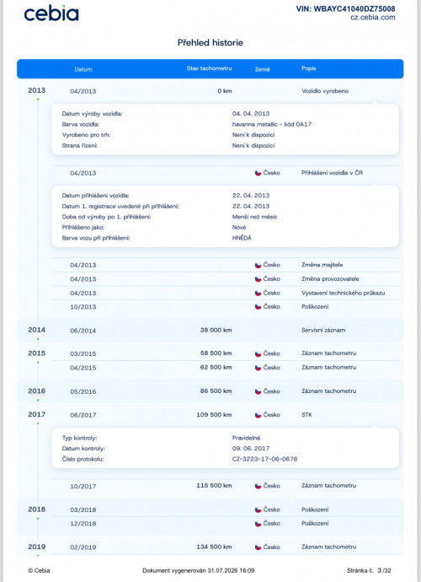
Task: Click the 2013 timeline year marker
Action: tap(37, 90)
